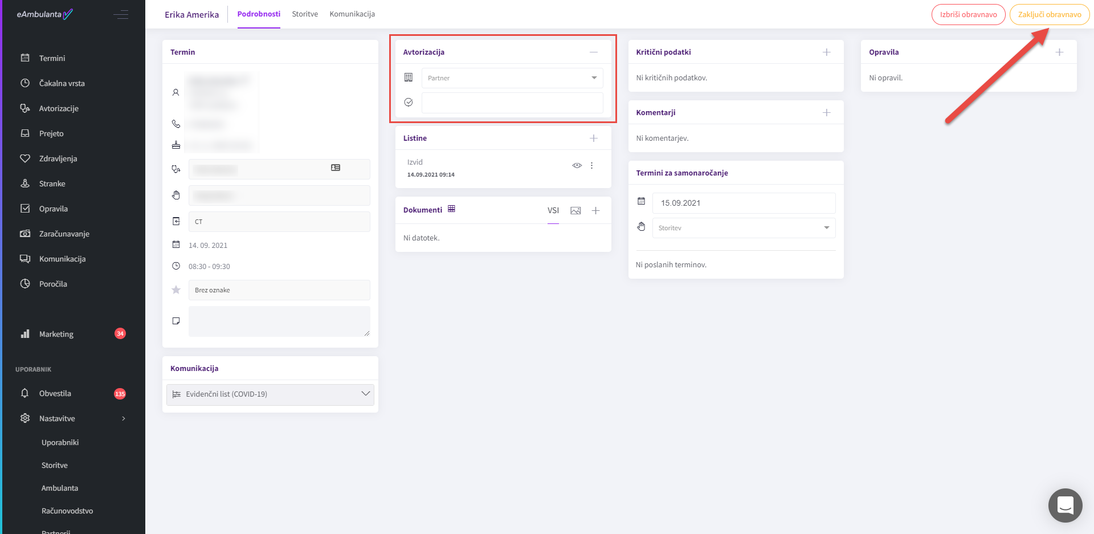This screenshot has width=1094, height=534.
Task: Collapse the Avtorizacija panel with minus icon
Action: click(593, 52)
